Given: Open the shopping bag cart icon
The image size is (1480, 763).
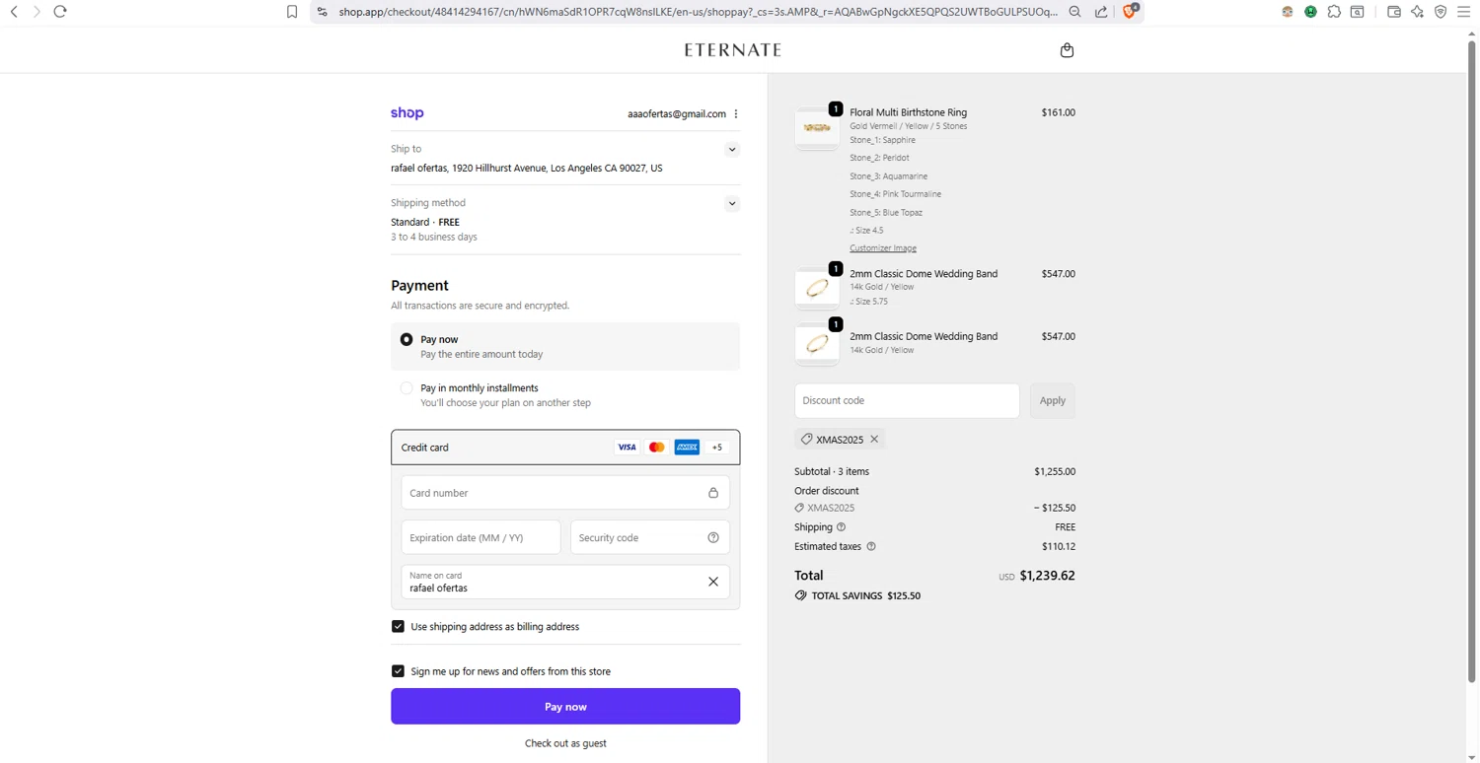Looking at the screenshot, I should pyautogui.click(x=1067, y=50).
